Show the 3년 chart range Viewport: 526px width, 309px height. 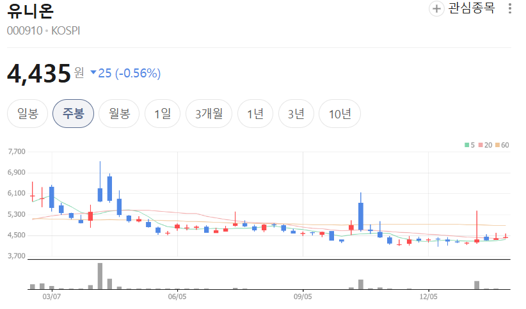pyautogui.click(x=296, y=114)
